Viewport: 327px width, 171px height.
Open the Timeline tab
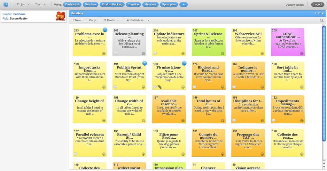[134, 4]
